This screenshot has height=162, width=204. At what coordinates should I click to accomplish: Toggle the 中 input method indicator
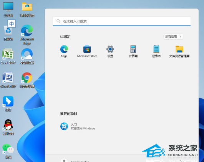12,24
